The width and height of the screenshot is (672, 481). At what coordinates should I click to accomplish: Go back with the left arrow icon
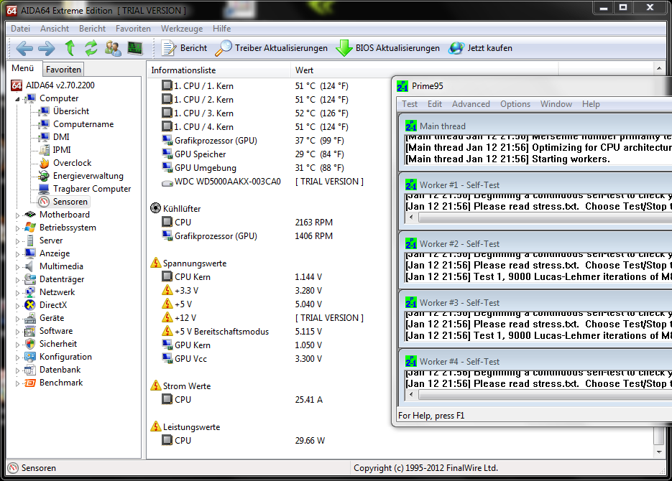click(x=24, y=48)
